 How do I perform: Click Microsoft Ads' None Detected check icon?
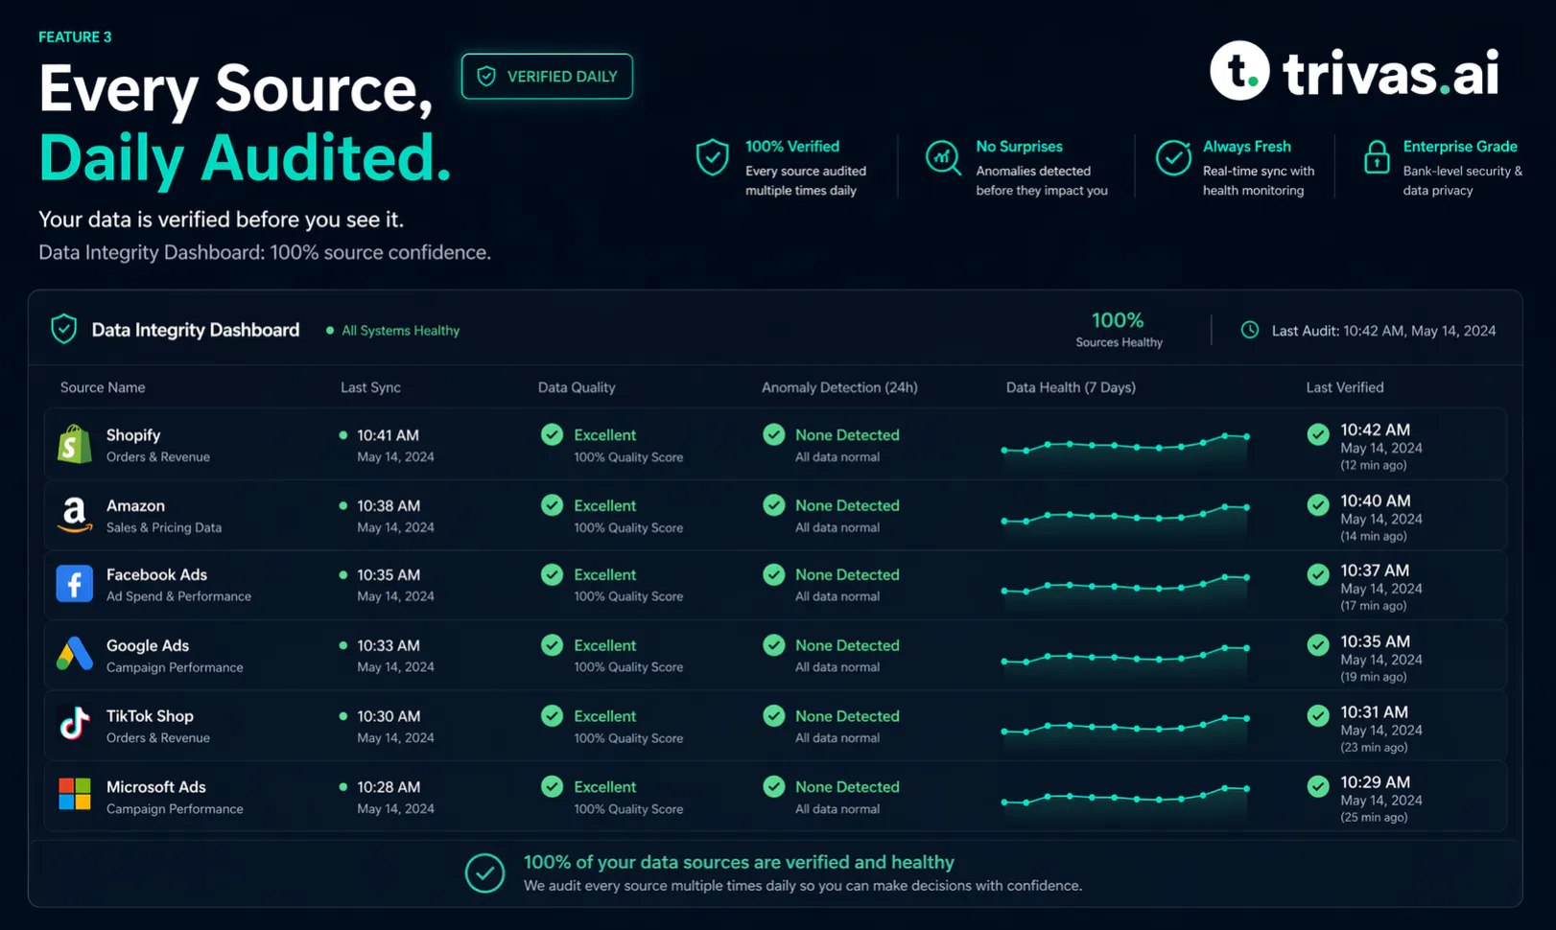tap(774, 786)
